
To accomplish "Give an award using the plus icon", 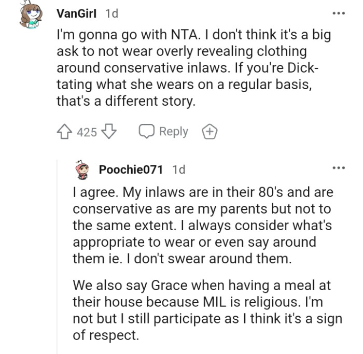I will pyautogui.click(x=210, y=132).
